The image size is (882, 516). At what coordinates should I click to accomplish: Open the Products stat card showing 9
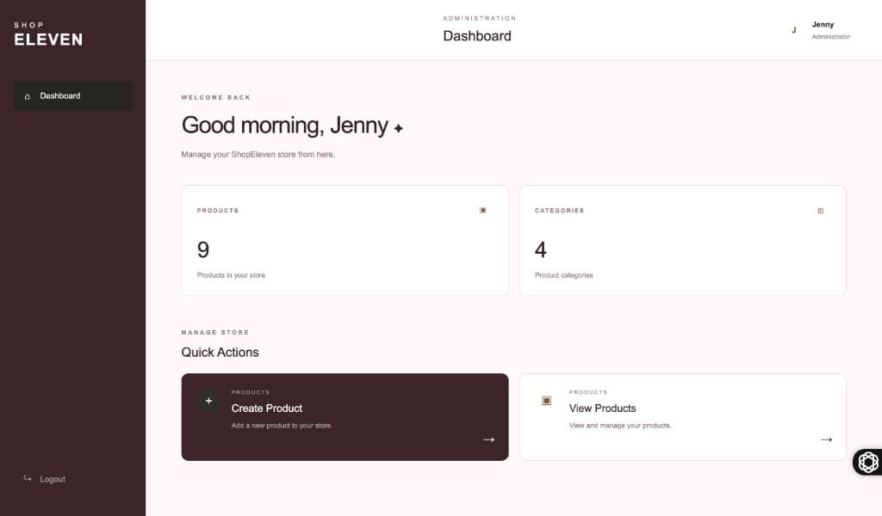(345, 240)
